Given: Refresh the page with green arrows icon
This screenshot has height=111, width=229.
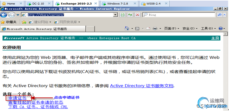Looking at the screenshot, I should click(x=130, y=15).
